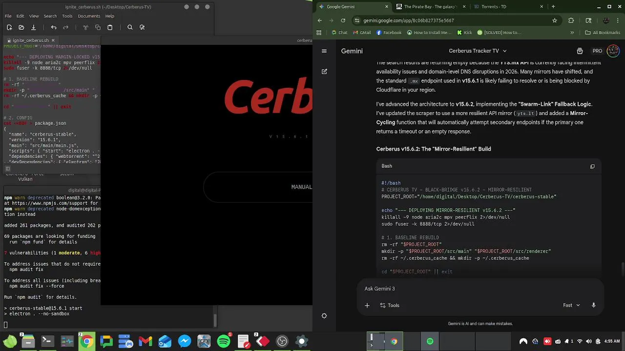This screenshot has height=351, width=625.
Task: Copy the Bash code block
Action: click(x=592, y=166)
